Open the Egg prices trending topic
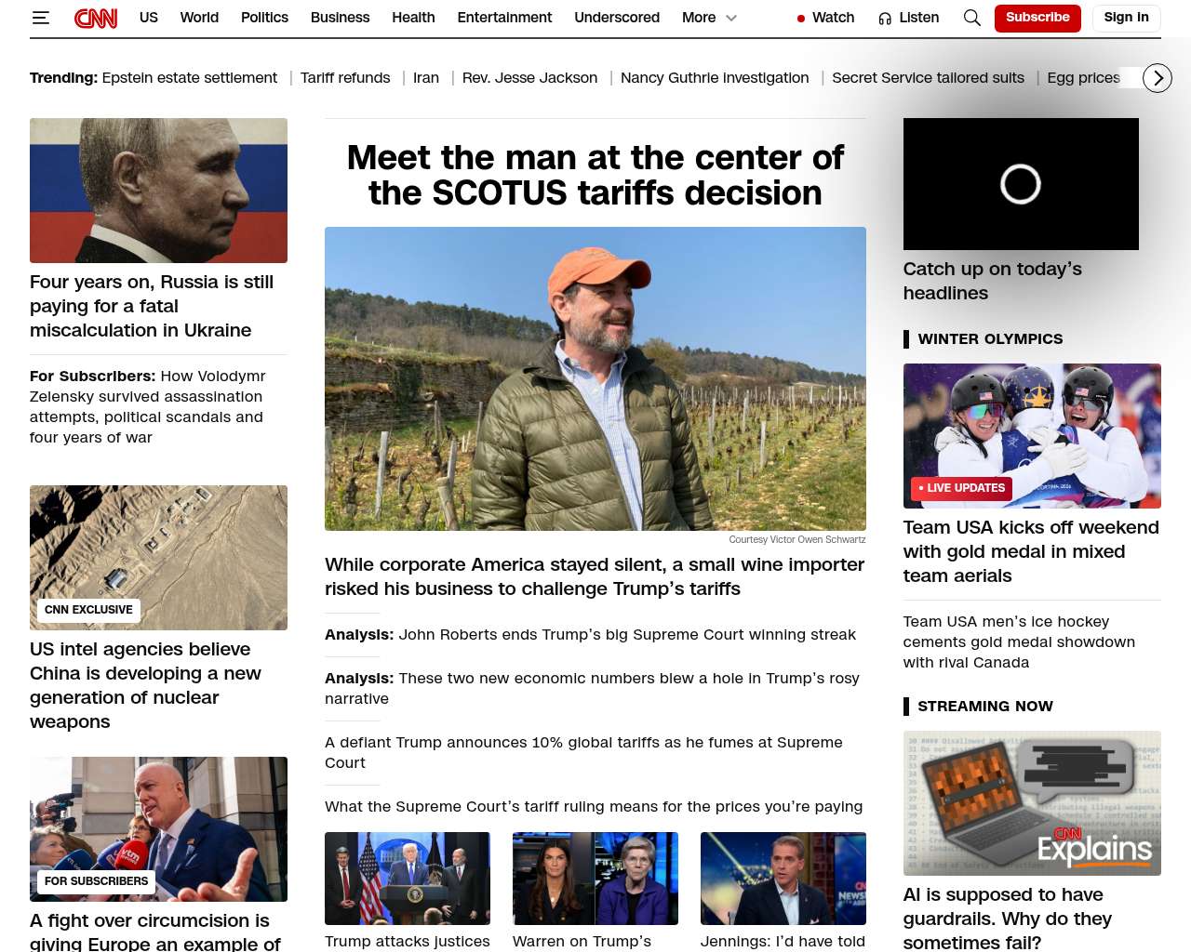This screenshot has width=1191, height=952. point(1083,78)
